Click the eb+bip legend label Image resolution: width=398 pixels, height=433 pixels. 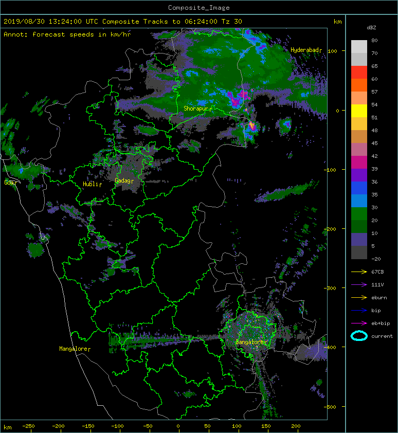point(381,323)
